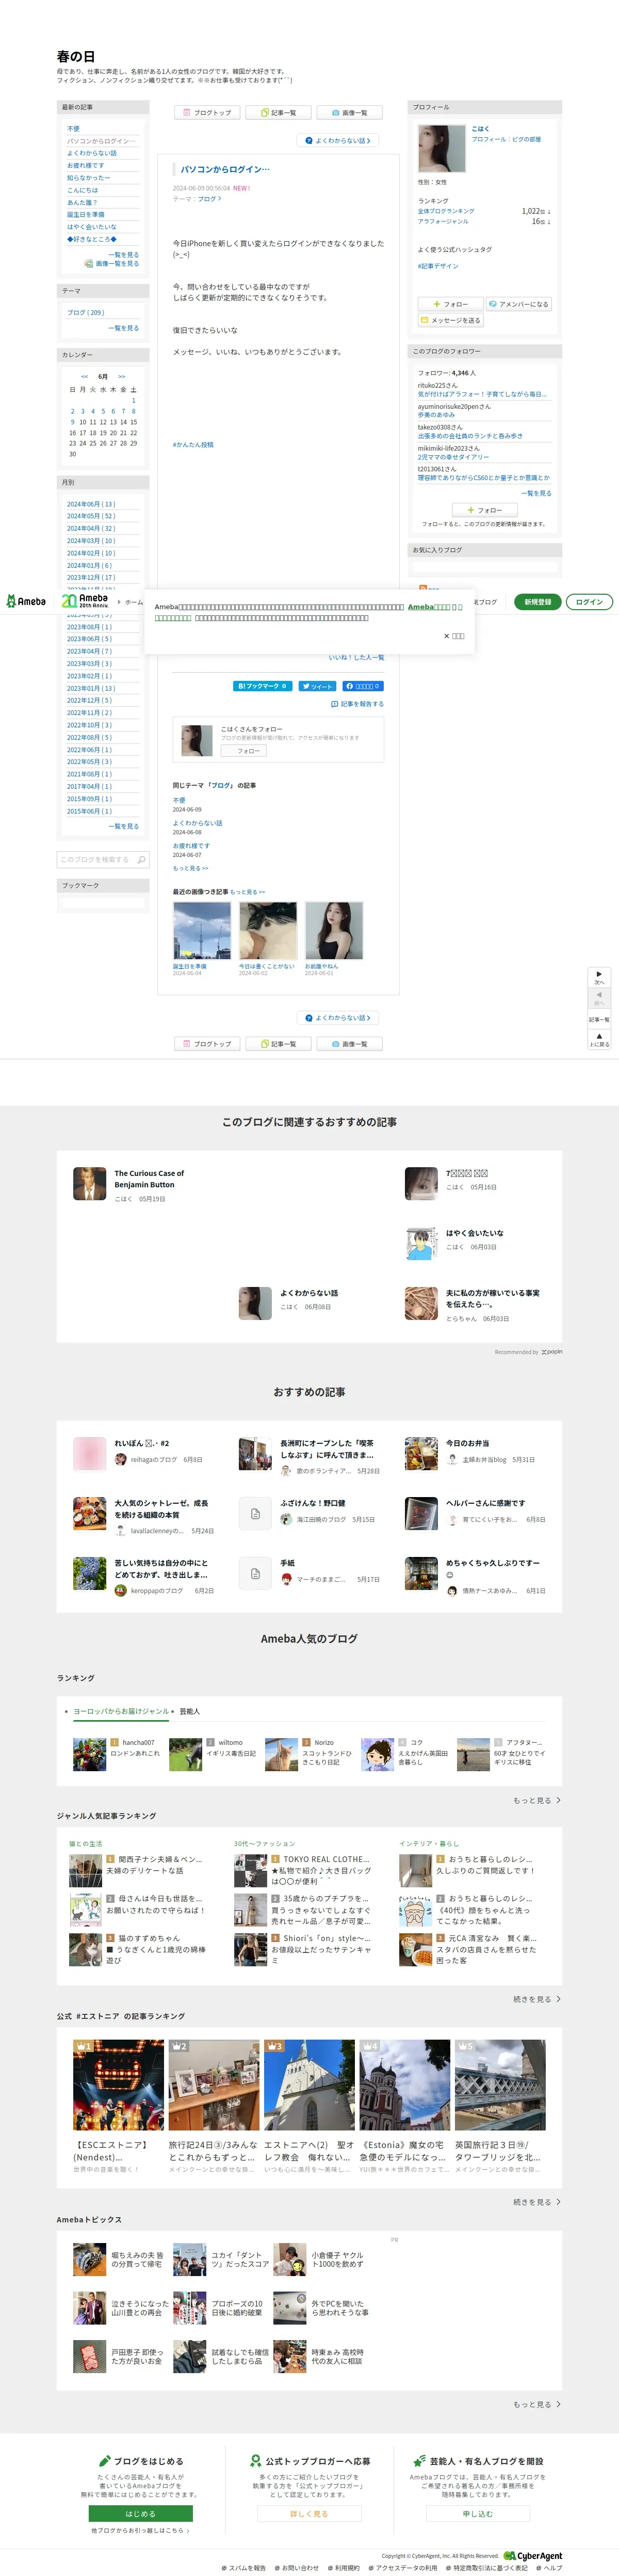
Task: Click the Ameba logo in the sticky header
Action: (26, 601)
